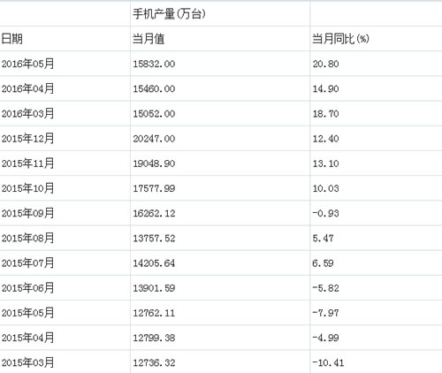The width and height of the screenshot is (442, 373).
Task: Select the 2015年04月 date cell
Action: click(27, 338)
